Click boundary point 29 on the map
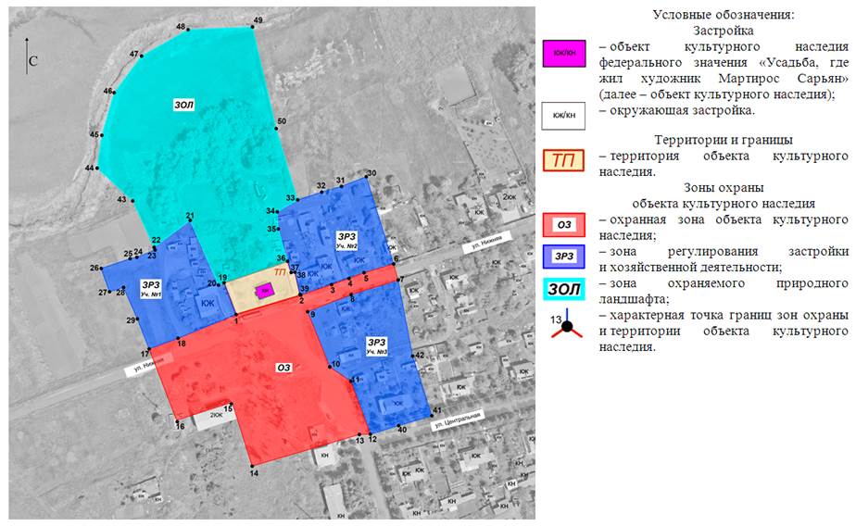Screen dimensions: 856x526 [x=136, y=319]
